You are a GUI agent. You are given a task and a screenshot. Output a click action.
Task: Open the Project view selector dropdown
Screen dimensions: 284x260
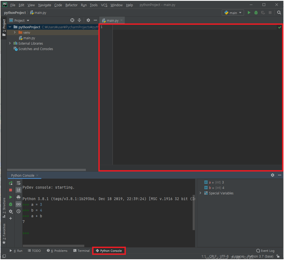tap(19, 20)
